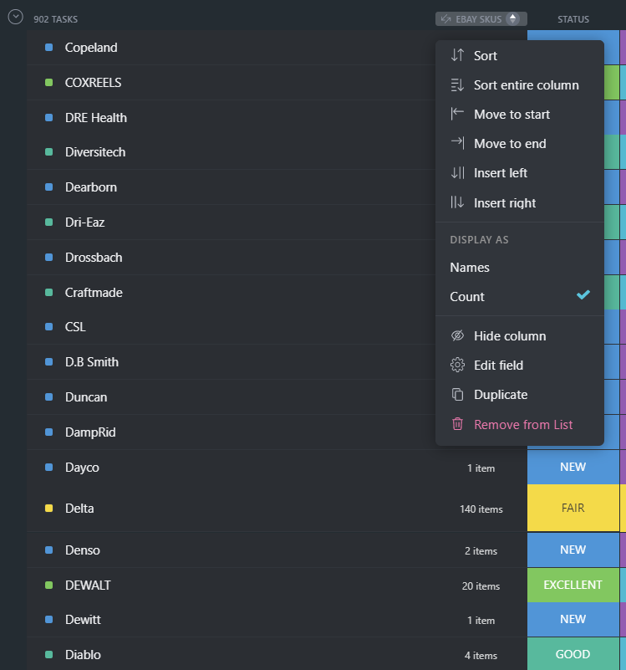
Task: Click the STATUS column header
Action: [574, 18]
